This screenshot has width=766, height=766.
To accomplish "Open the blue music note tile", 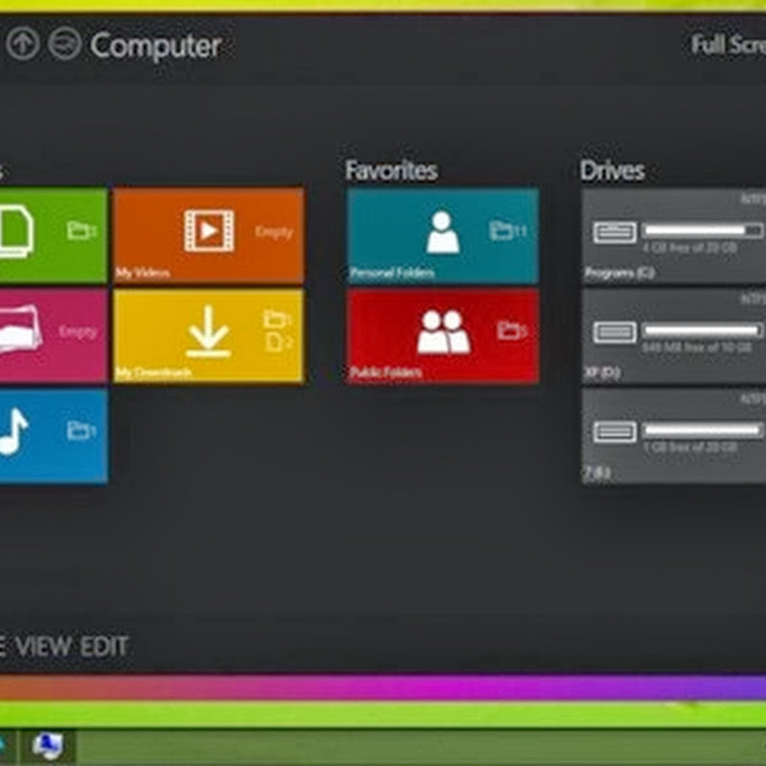I will tap(54, 437).
